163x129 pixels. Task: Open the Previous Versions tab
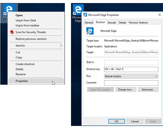pyautogui.click(x=138, y=23)
